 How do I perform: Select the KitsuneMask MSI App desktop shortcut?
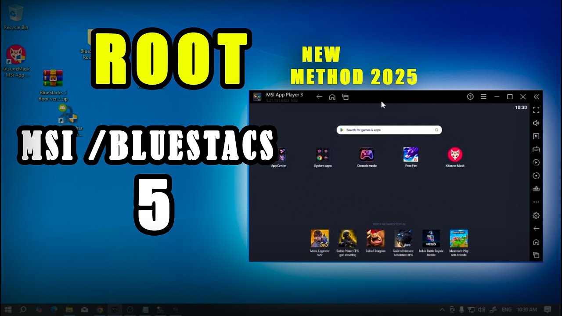click(16, 61)
